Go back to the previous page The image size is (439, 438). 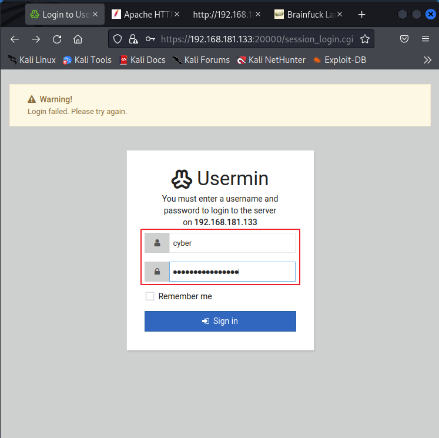(15, 39)
